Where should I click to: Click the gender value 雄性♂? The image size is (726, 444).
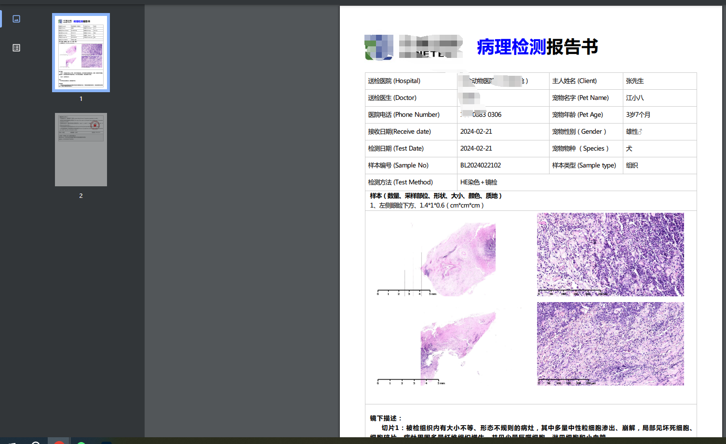tap(634, 132)
